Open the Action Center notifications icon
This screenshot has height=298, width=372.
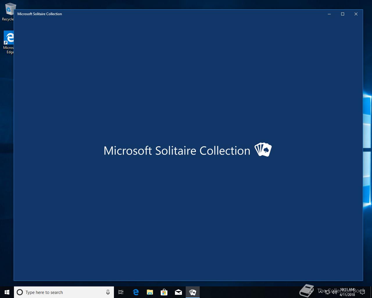(x=362, y=292)
